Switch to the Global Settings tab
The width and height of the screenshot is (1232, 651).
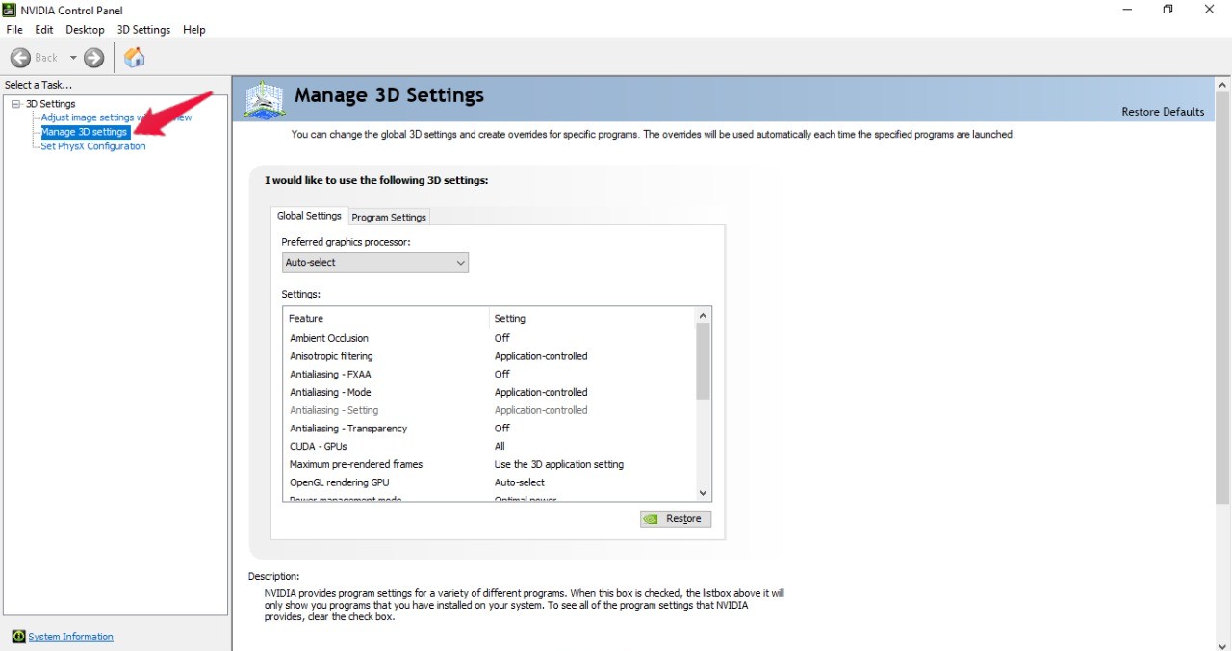[x=309, y=216]
